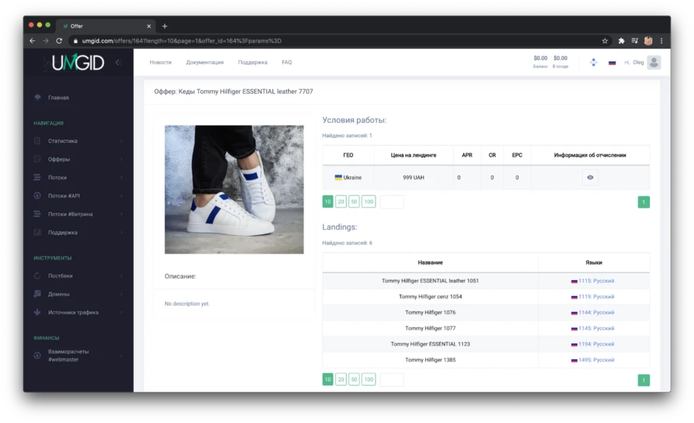Set Landings table to 100 rows
694x423 pixels.
click(369, 380)
